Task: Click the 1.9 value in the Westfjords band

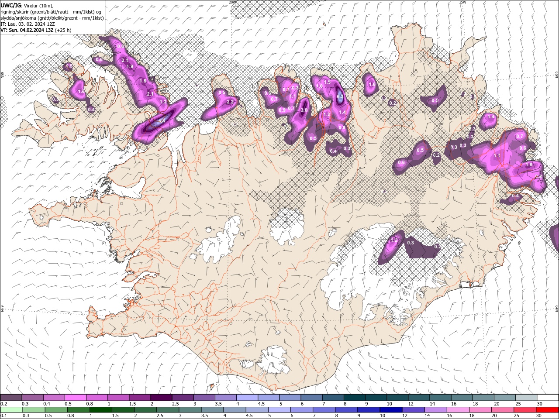Action: (130, 67)
